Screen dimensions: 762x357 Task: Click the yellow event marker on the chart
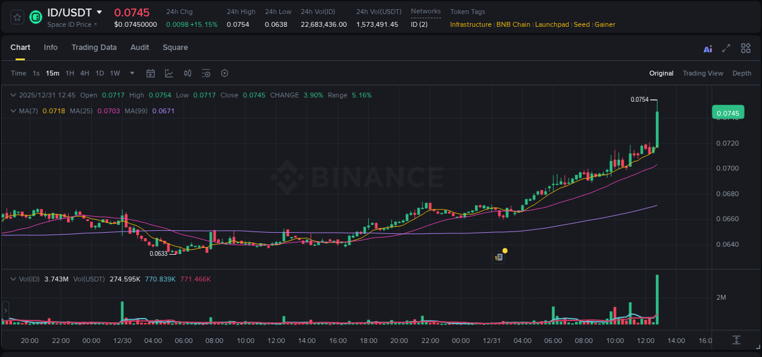click(x=505, y=250)
